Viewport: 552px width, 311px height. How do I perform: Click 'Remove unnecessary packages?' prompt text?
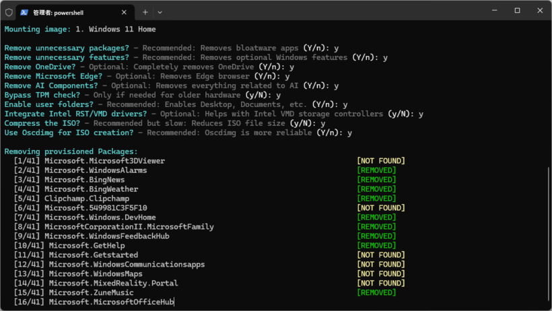(x=67, y=48)
